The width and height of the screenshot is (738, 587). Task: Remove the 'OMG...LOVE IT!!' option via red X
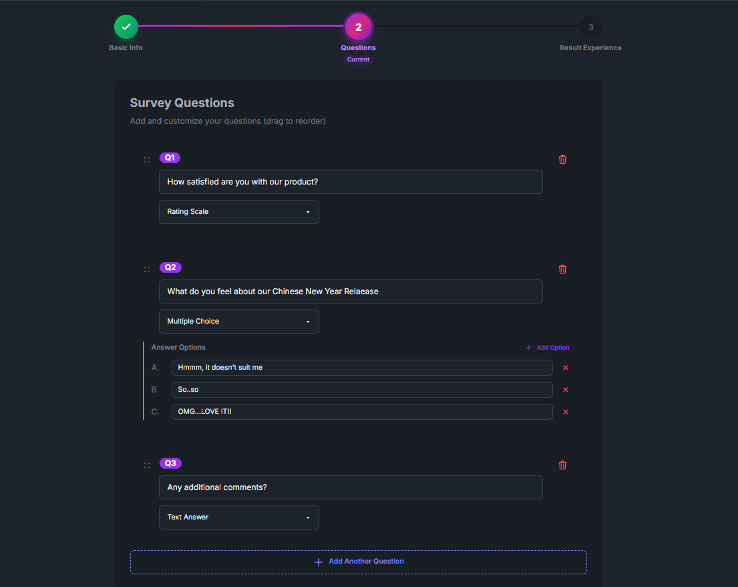click(x=565, y=412)
